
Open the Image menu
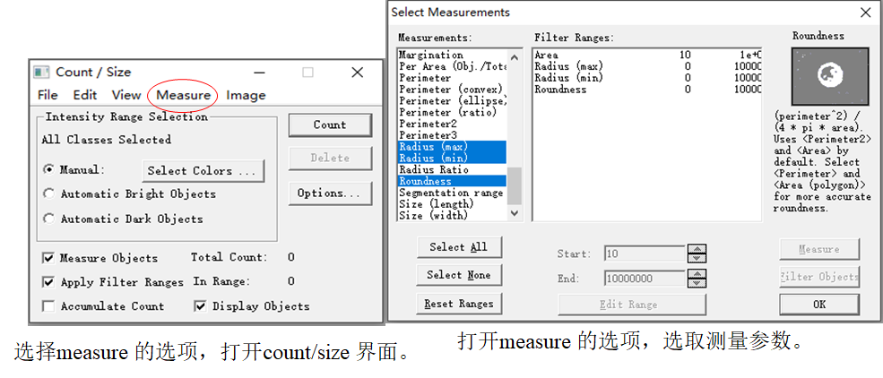click(246, 95)
